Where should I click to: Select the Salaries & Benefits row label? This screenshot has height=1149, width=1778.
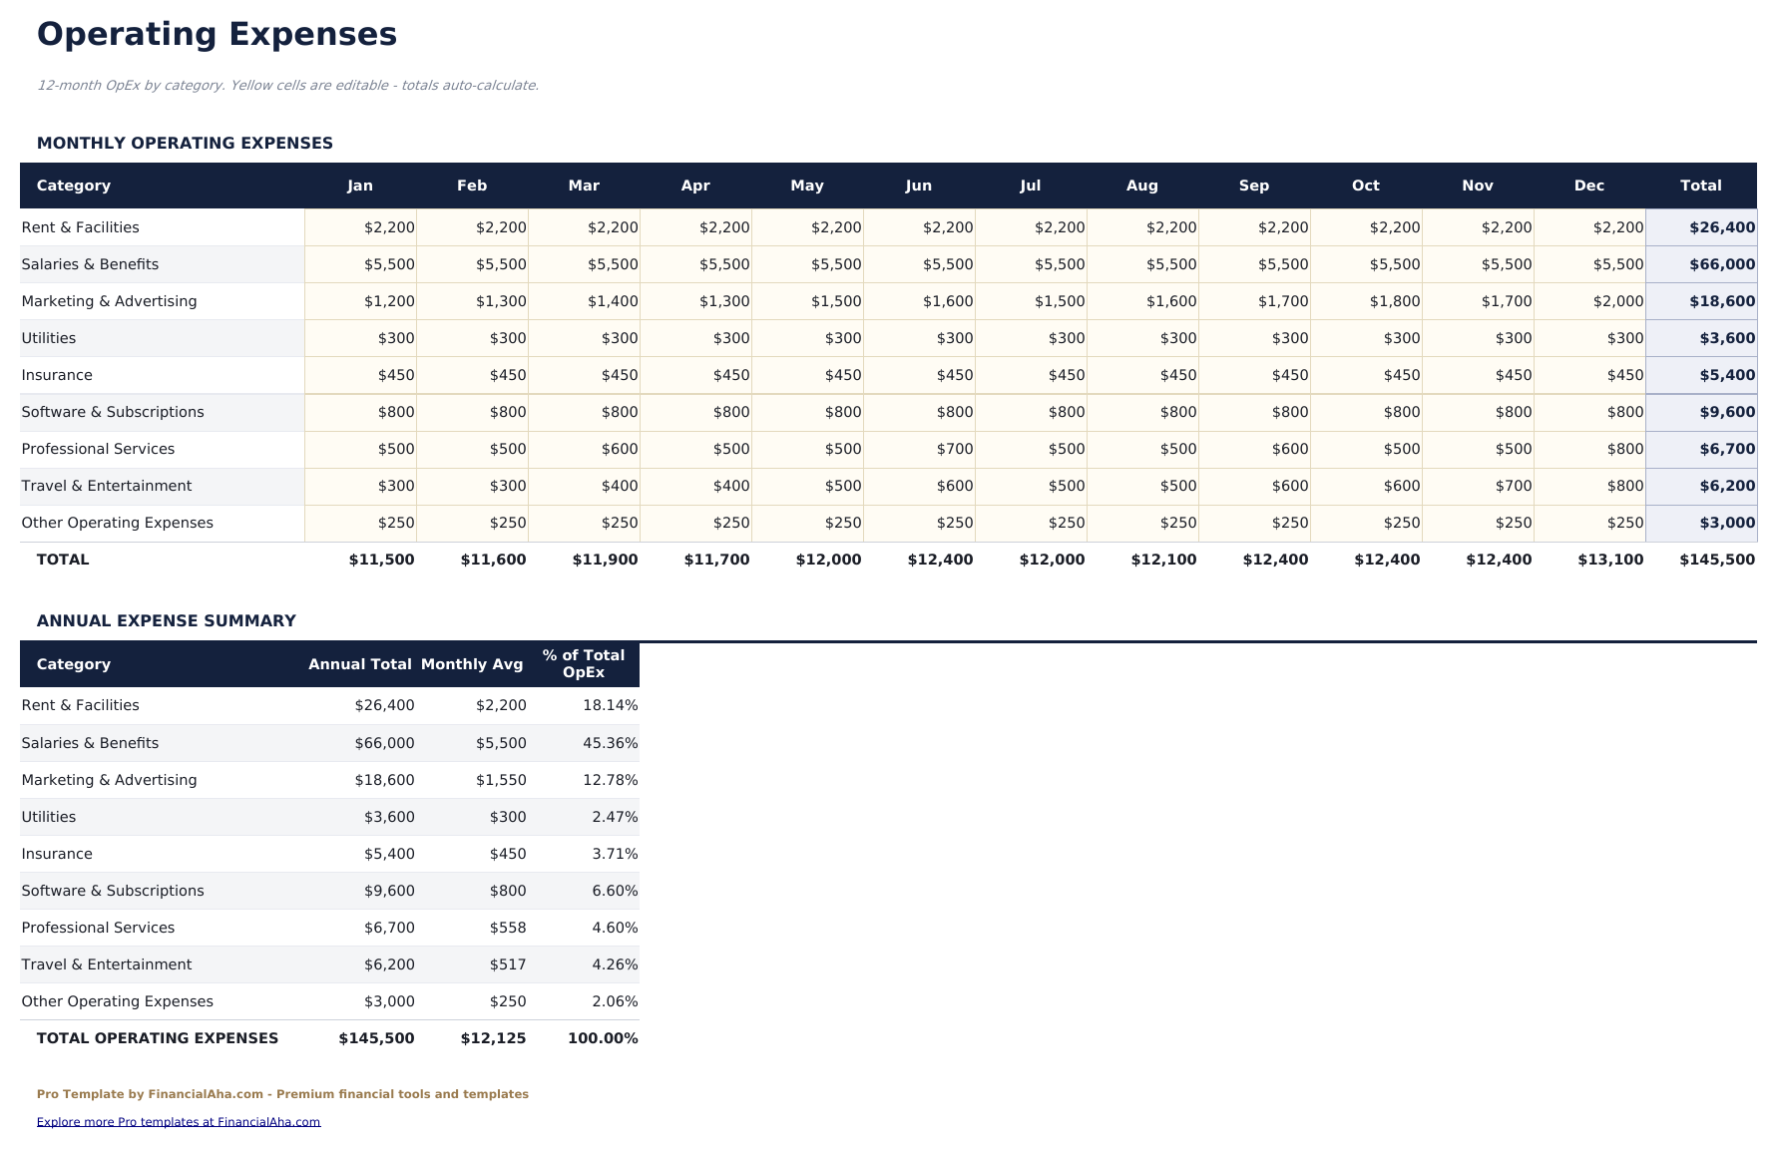pos(91,263)
